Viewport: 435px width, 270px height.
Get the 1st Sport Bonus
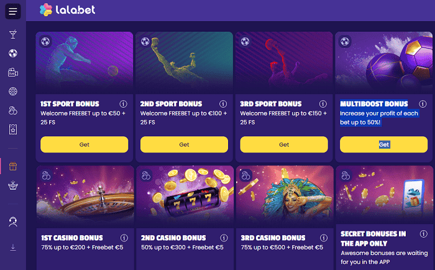click(85, 144)
